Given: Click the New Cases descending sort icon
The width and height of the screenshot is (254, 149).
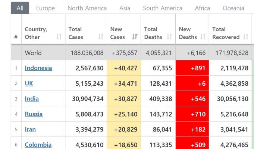Looking at the screenshot, I should coord(135,37).
